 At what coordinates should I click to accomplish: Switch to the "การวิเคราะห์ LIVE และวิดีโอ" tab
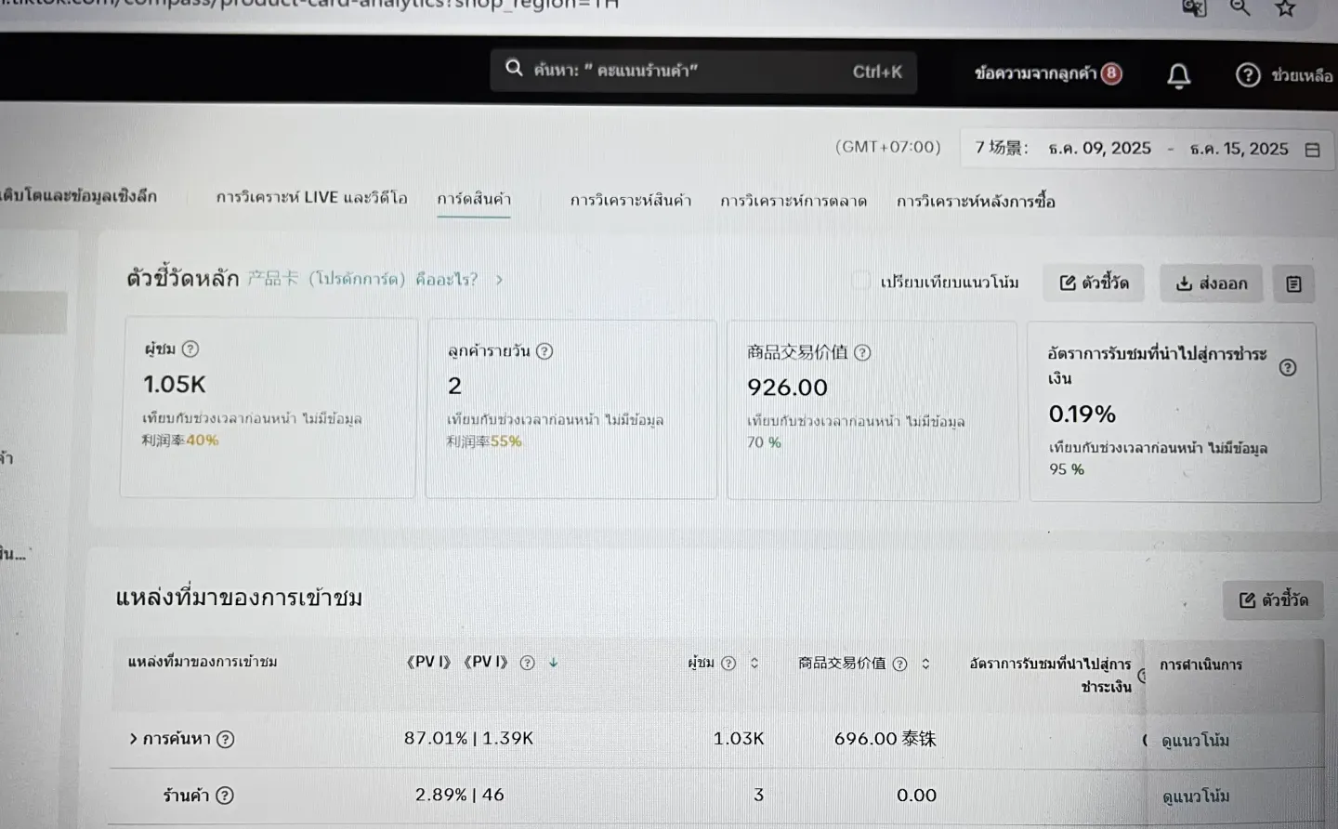click(x=311, y=198)
